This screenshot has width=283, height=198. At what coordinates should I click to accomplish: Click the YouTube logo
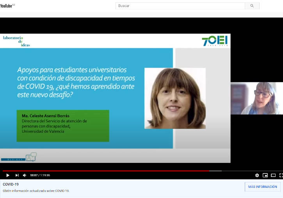[x=7, y=6]
